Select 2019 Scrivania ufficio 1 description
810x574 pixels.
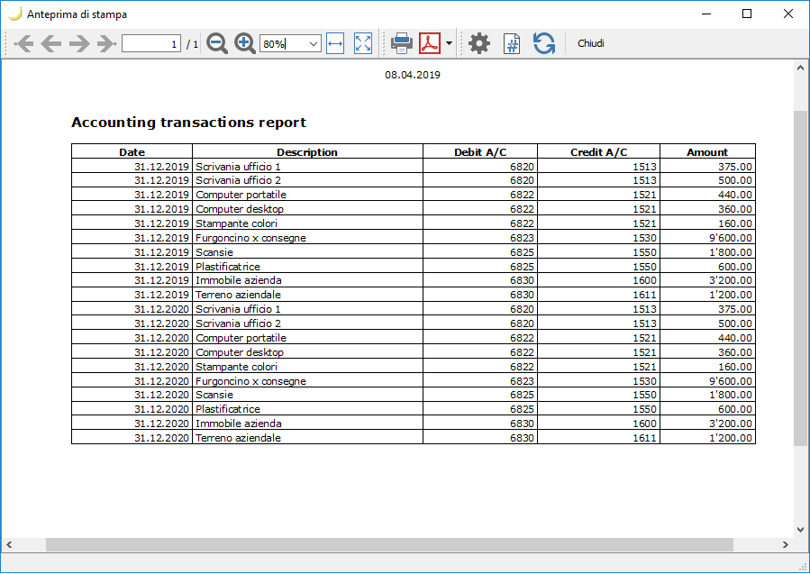[x=307, y=167]
